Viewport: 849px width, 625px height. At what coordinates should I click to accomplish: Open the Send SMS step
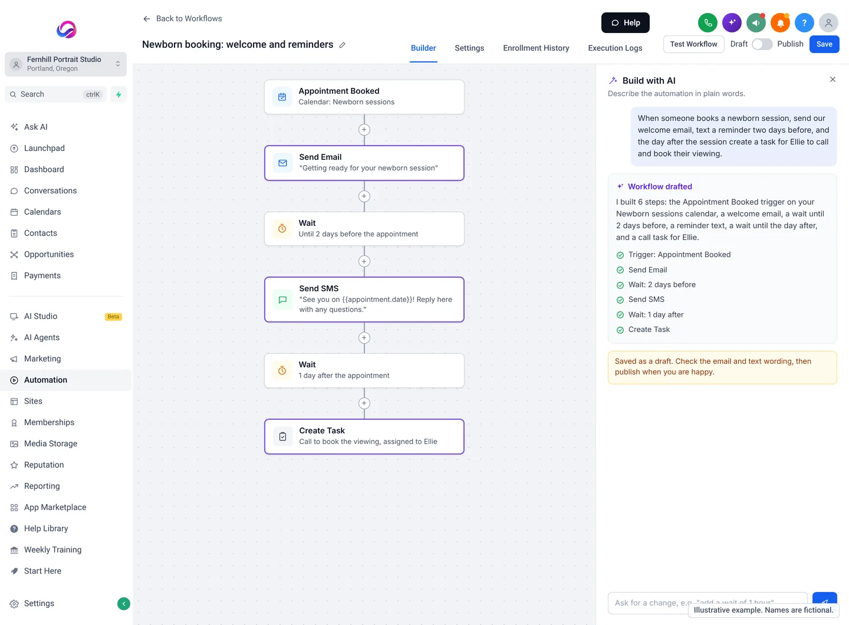(x=364, y=300)
